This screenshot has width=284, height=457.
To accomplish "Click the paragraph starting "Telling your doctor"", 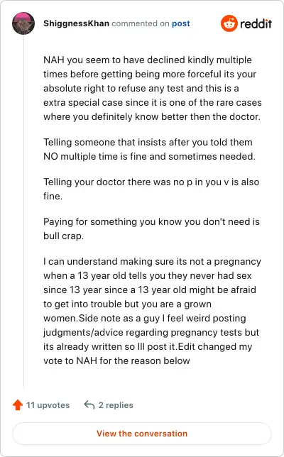I will pos(151,189).
